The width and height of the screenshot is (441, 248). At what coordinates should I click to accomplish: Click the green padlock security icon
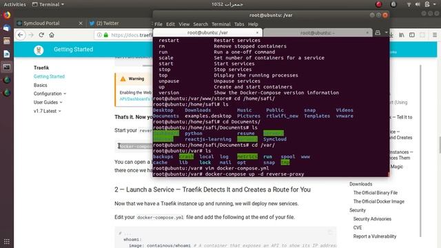click(105, 35)
